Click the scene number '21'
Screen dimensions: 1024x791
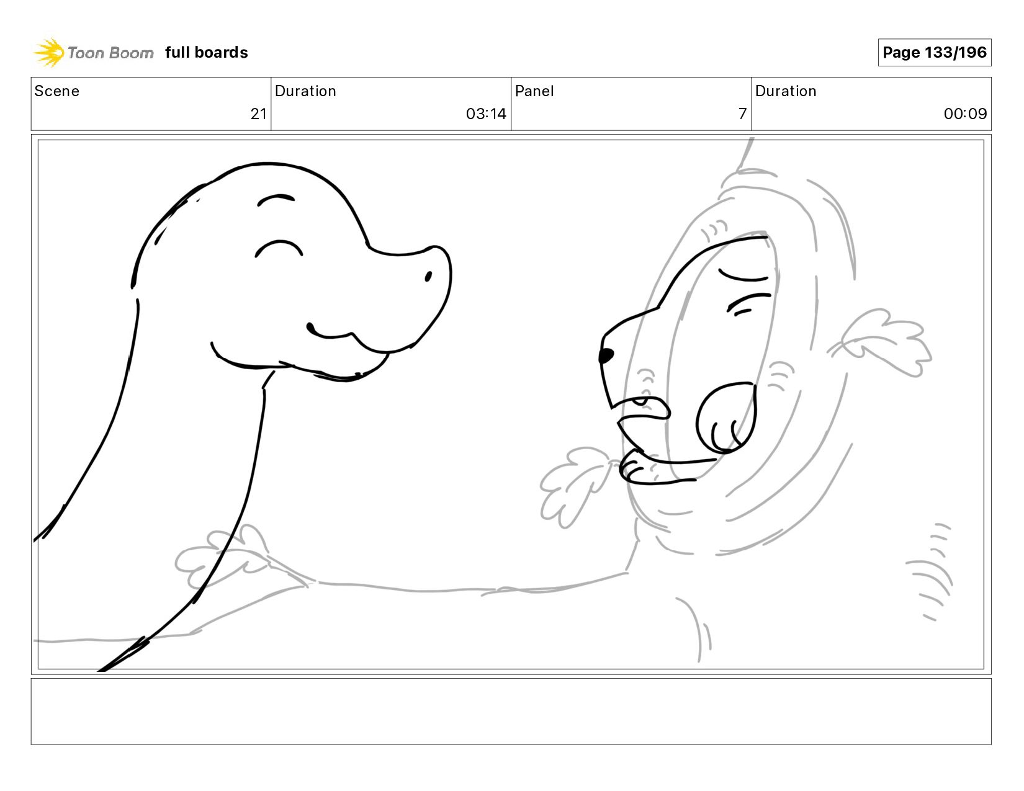click(x=258, y=114)
